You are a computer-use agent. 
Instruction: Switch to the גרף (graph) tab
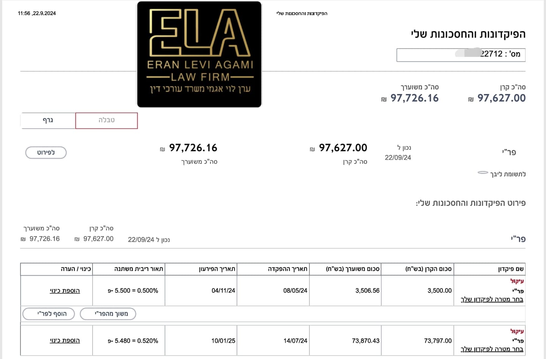[48, 120]
